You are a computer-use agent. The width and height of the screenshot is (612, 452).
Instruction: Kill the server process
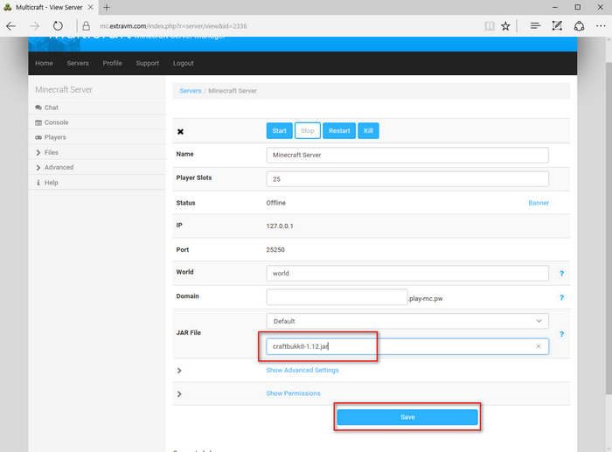click(x=368, y=131)
